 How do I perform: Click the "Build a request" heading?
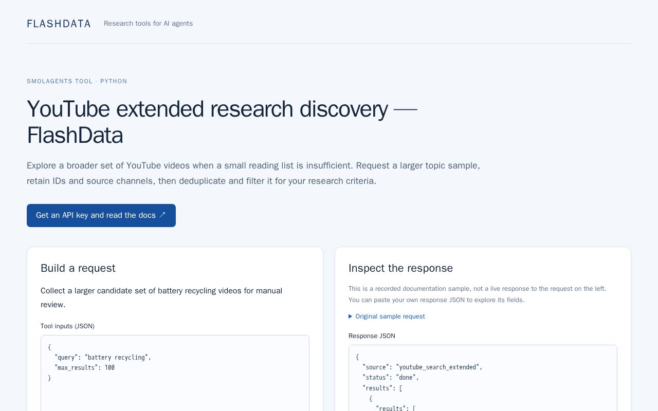[78, 268]
